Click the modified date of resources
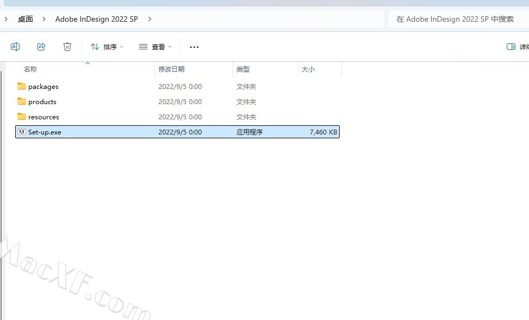 tap(180, 117)
